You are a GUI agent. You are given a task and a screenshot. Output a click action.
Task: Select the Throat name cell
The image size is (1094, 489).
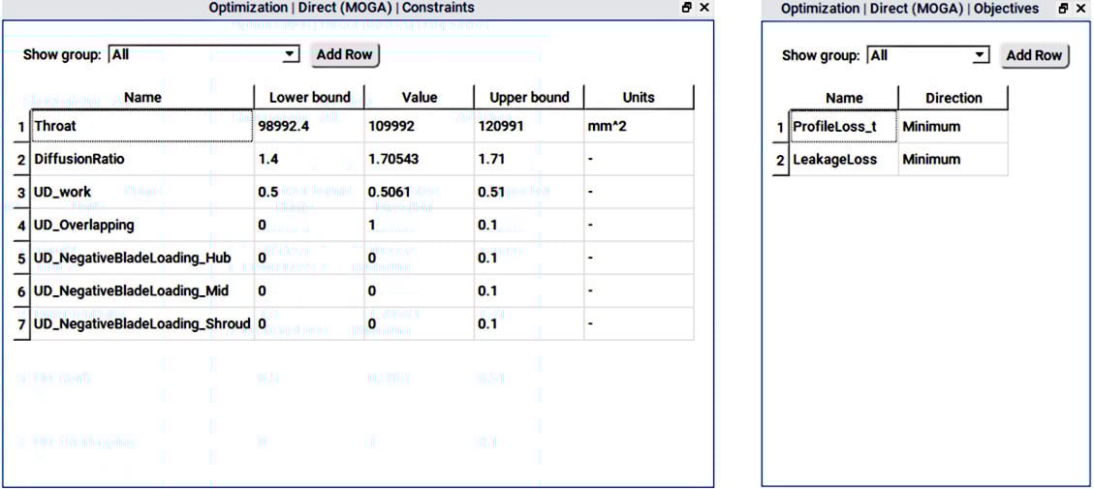[x=141, y=126]
